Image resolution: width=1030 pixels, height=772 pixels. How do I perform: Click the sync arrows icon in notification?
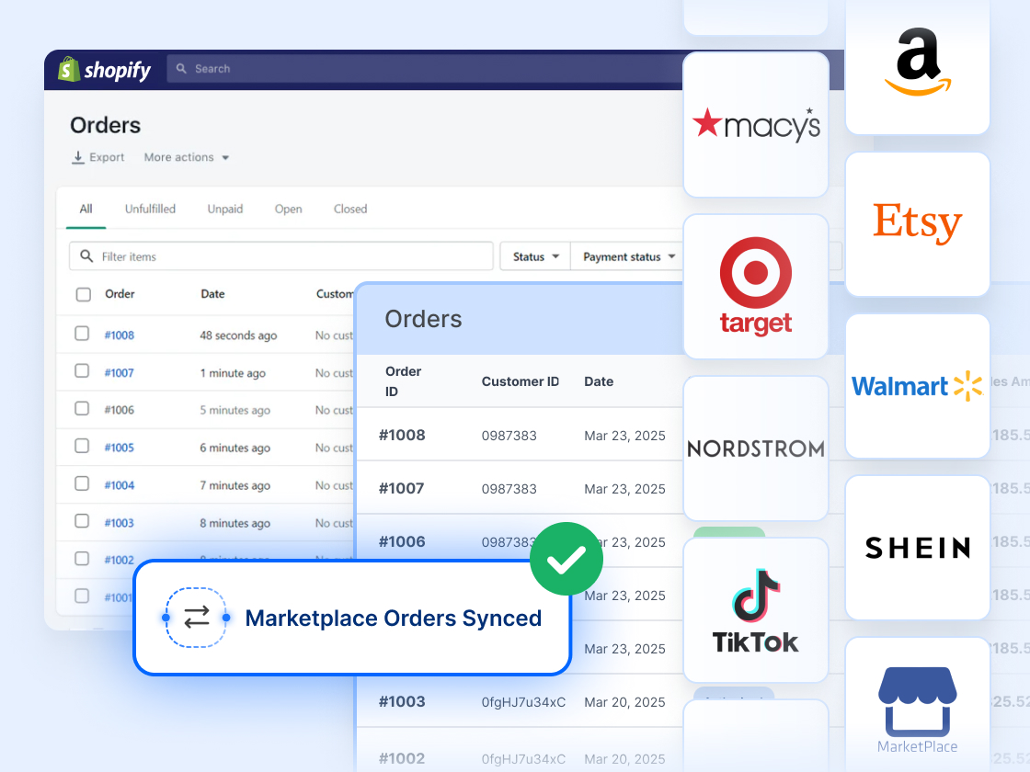(197, 617)
